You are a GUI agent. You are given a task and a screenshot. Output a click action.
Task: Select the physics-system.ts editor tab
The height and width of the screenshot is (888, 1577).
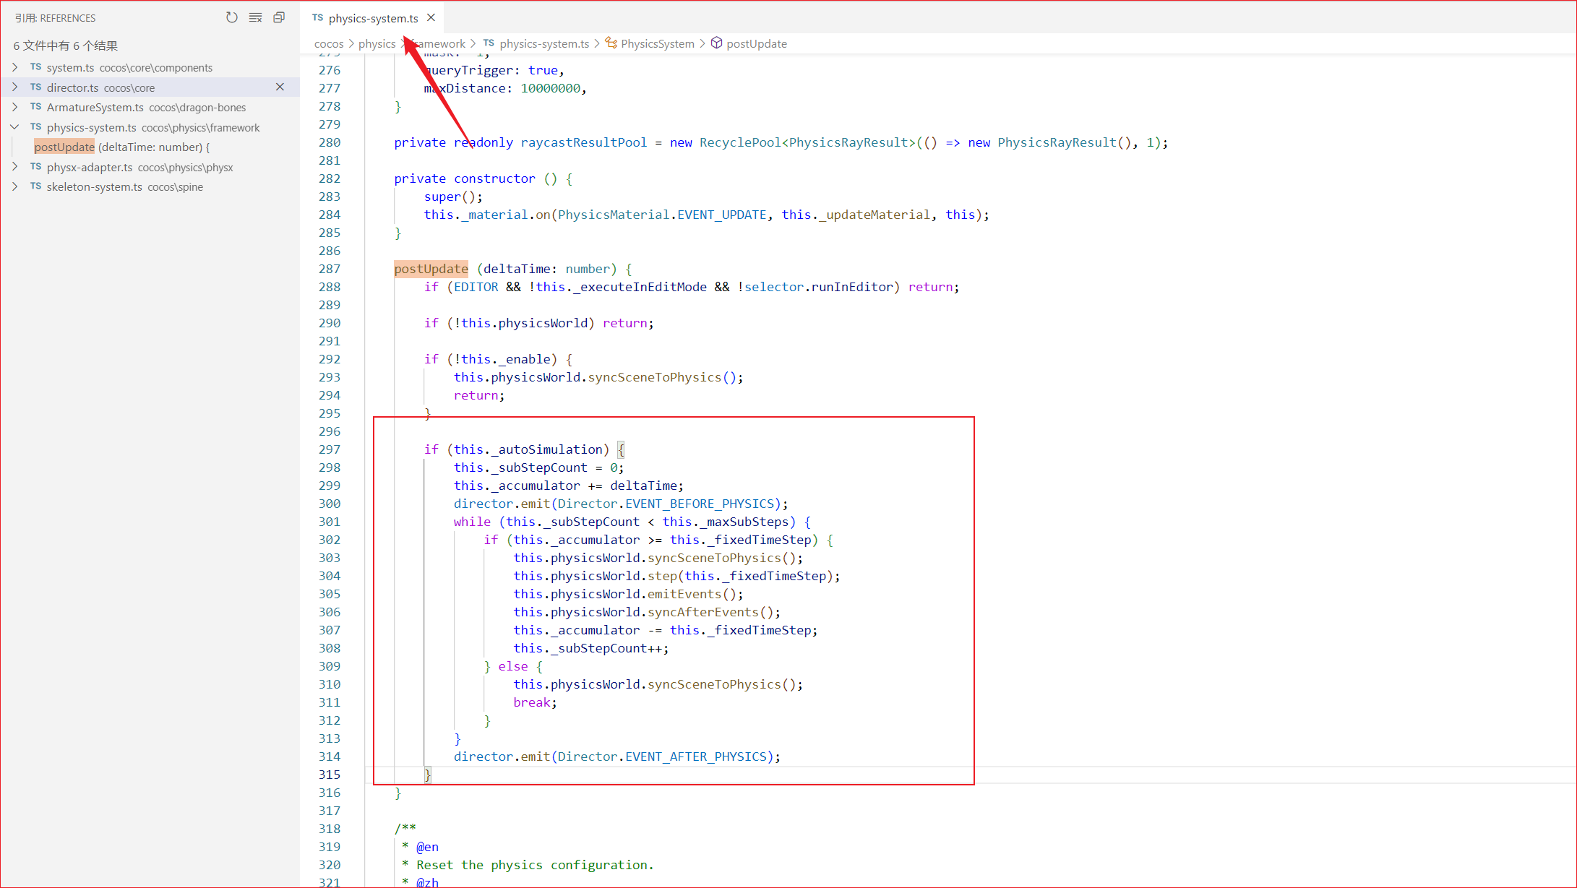point(372,18)
